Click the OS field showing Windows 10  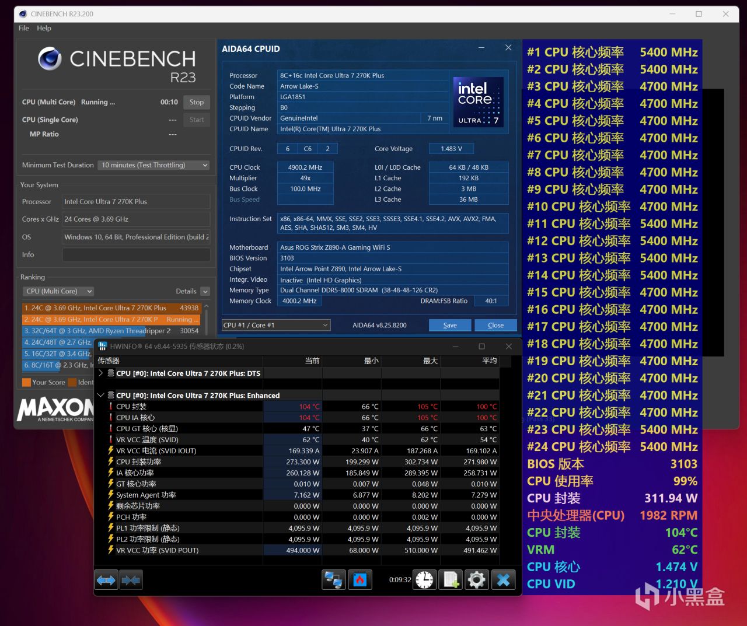point(136,237)
